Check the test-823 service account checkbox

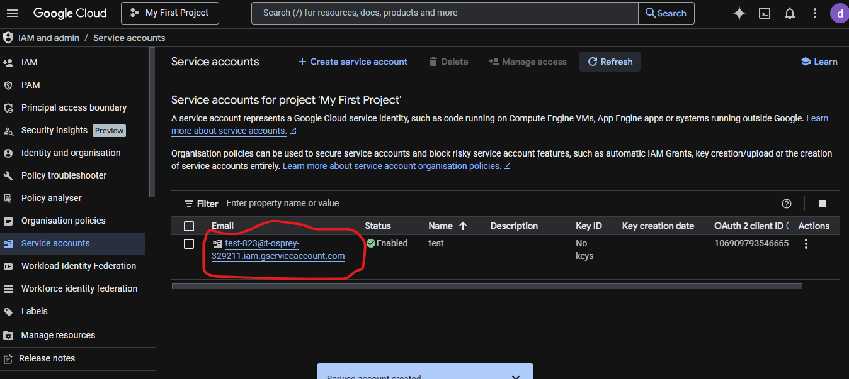click(x=188, y=243)
